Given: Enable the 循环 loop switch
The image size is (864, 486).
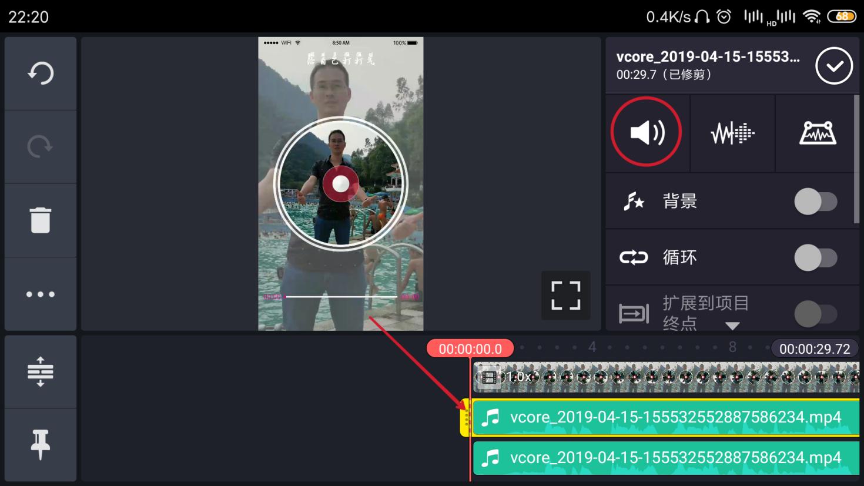Looking at the screenshot, I should (x=815, y=258).
